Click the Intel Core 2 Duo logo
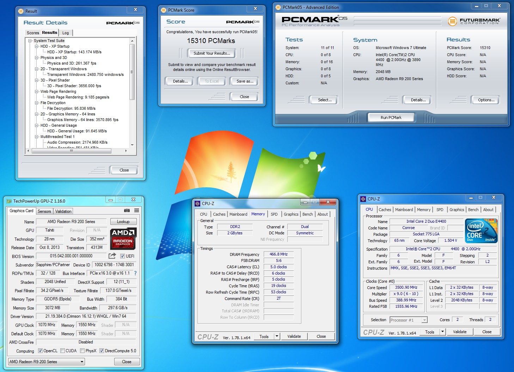514x372 pixels. point(481,231)
